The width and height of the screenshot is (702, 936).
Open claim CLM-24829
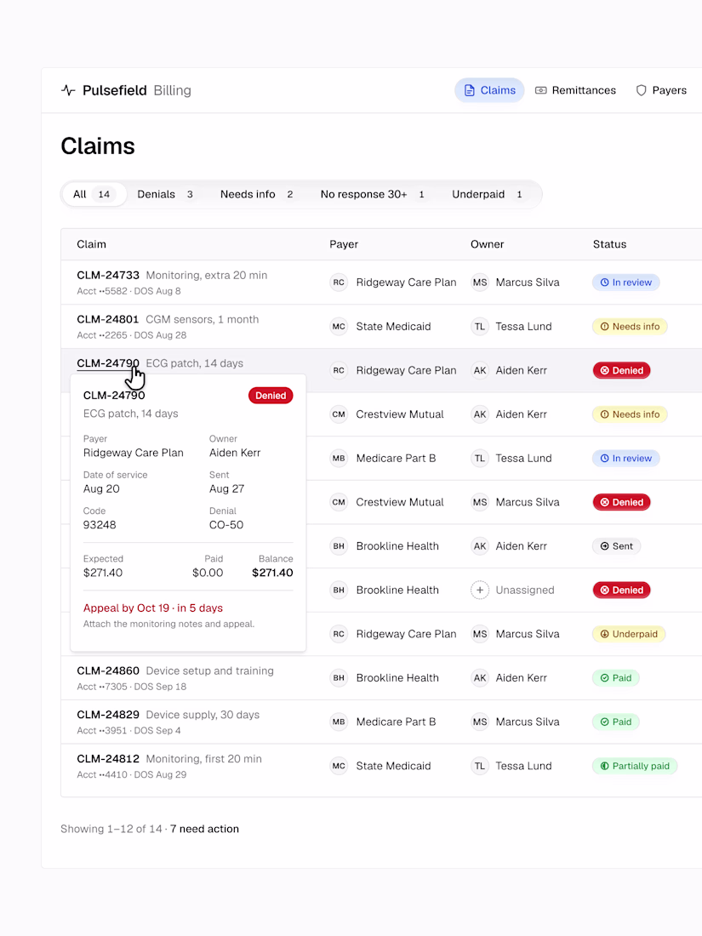(108, 715)
